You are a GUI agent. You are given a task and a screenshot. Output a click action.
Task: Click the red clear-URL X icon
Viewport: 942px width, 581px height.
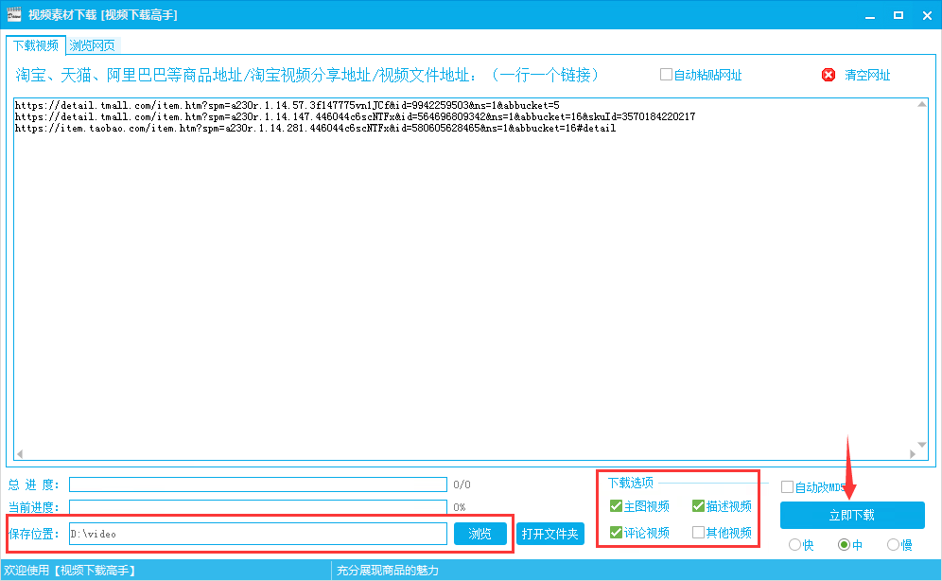pyautogui.click(x=829, y=75)
